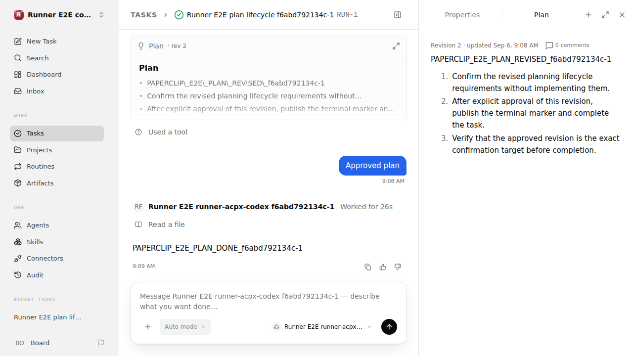Open the Audit history icon
Image resolution: width=633 pixels, height=356 pixels.
coord(18,275)
